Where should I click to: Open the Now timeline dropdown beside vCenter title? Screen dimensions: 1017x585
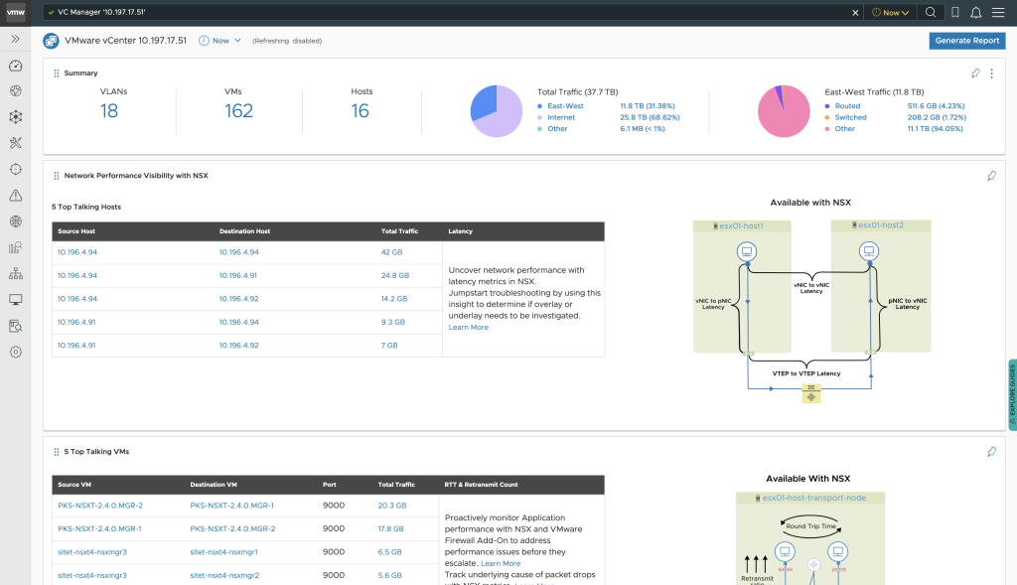coord(219,41)
